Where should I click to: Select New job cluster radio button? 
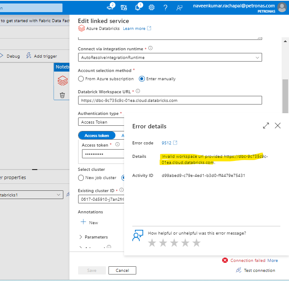[81, 178]
